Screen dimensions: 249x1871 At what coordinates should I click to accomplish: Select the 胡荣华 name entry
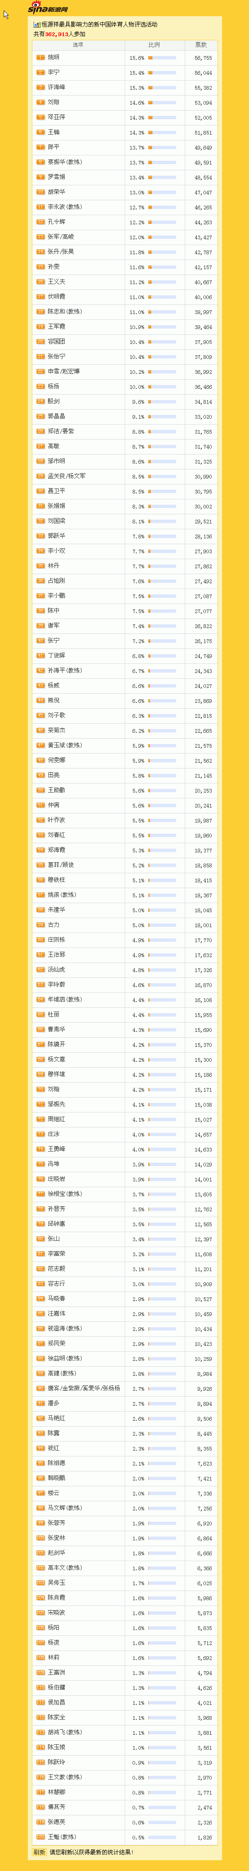(x=56, y=192)
